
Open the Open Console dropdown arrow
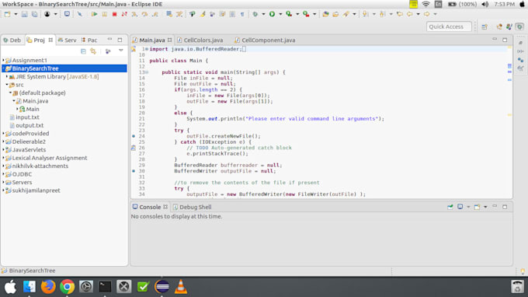(485, 207)
